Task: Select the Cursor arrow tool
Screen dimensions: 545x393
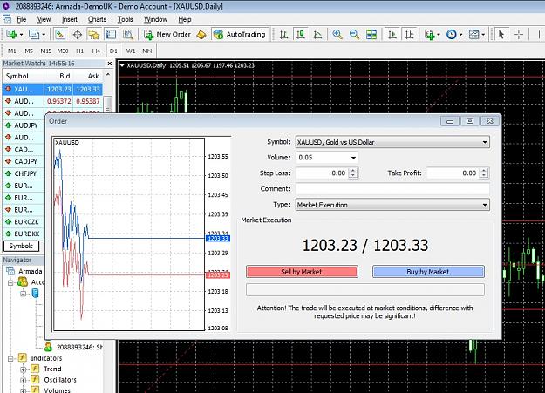Action: (501, 34)
